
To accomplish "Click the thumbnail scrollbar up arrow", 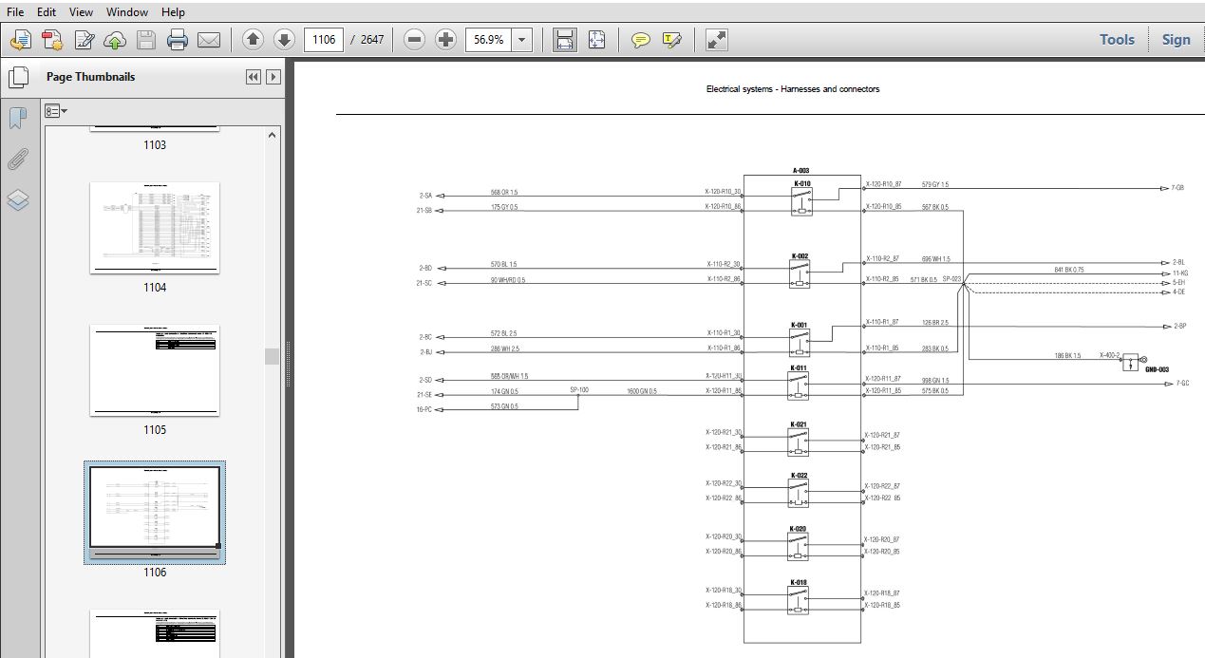I will point(273,136).
